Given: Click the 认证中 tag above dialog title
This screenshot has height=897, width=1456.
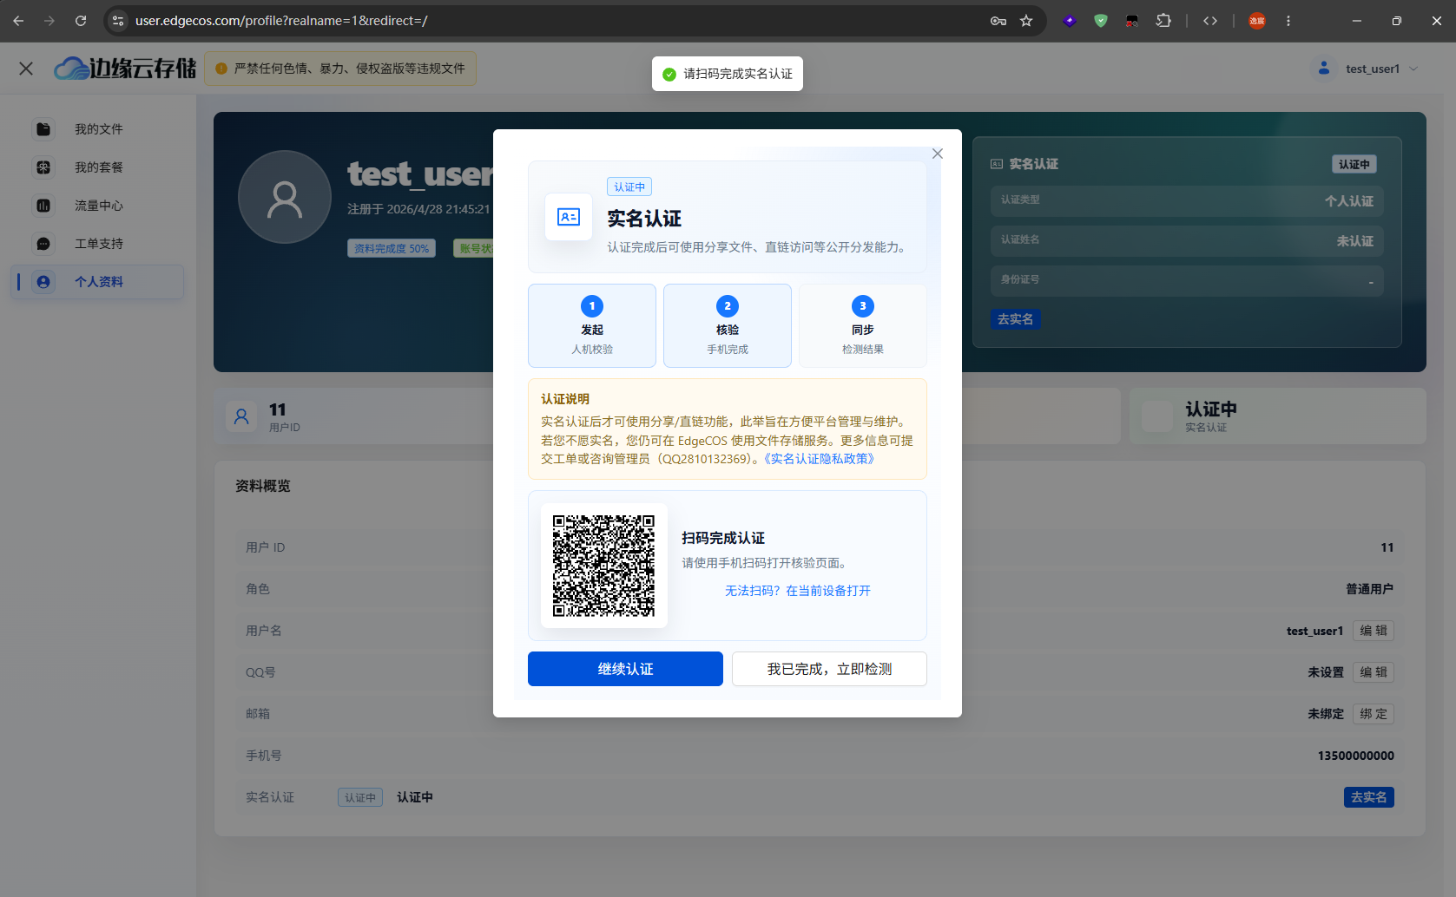Looking at the screenshot, I should point(629,187).
